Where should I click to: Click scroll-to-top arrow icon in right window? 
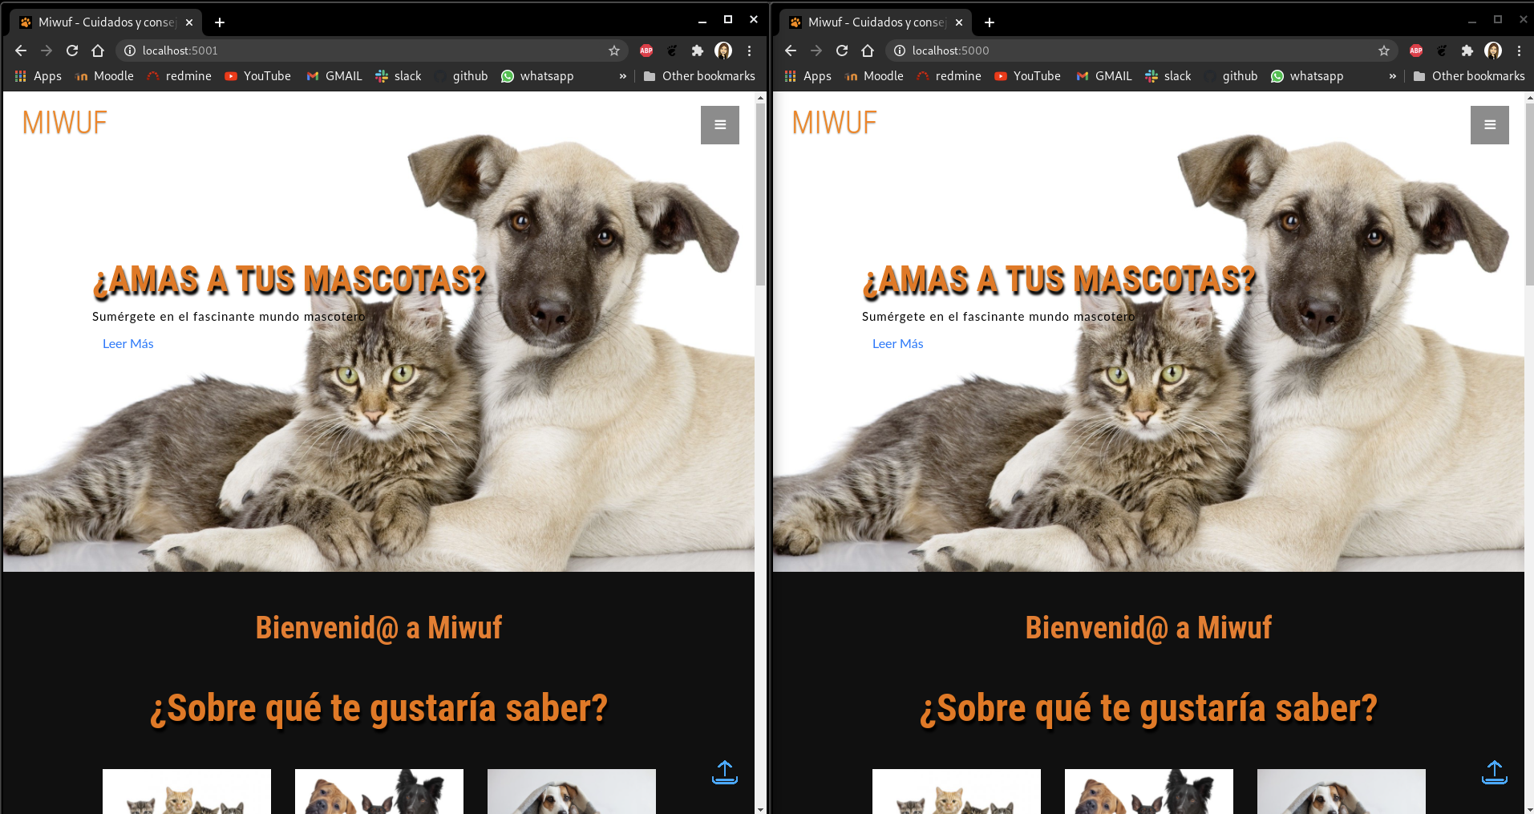tap(1494, 771)
